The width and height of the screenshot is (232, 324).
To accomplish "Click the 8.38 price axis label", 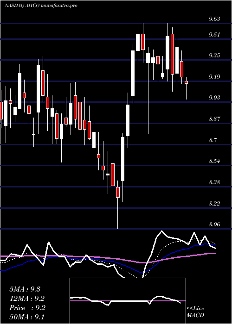I will [214, 182].
